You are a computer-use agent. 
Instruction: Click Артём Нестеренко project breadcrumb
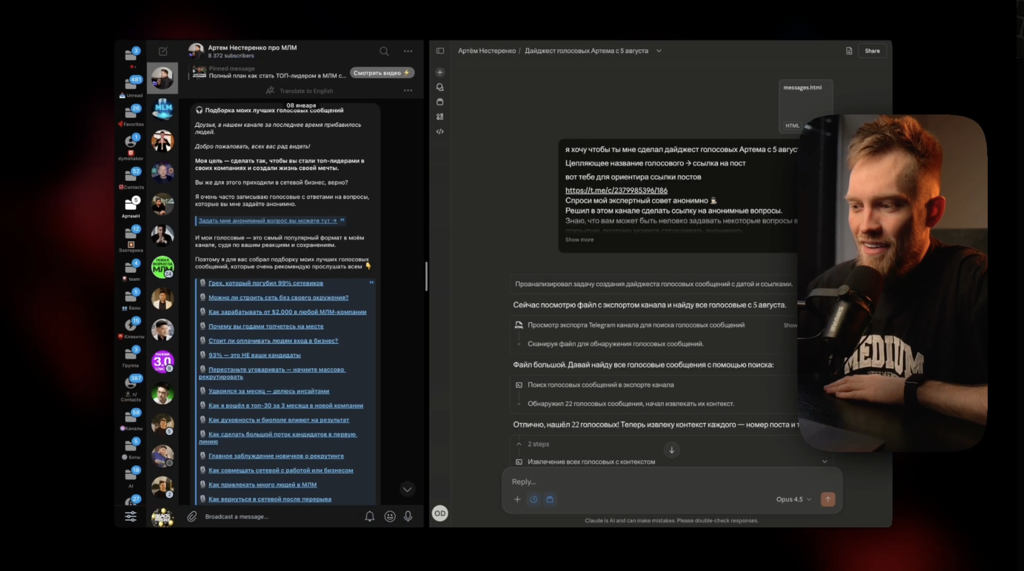pos(486,51)
